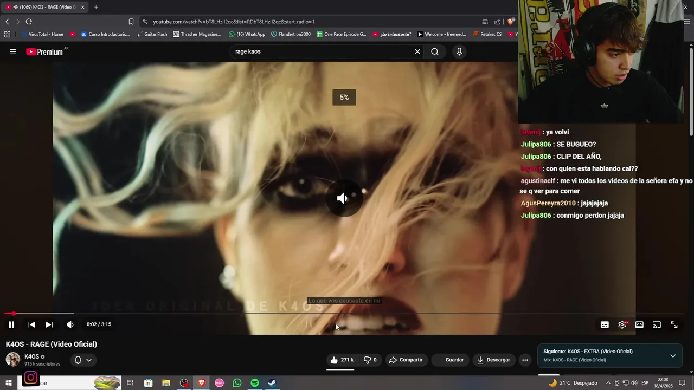Screen dimensions: 694x390
Task: Open Microsoft Store on taskbar
Action: click(x=148, y=383)
